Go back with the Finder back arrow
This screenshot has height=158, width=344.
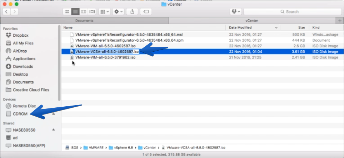6,12
